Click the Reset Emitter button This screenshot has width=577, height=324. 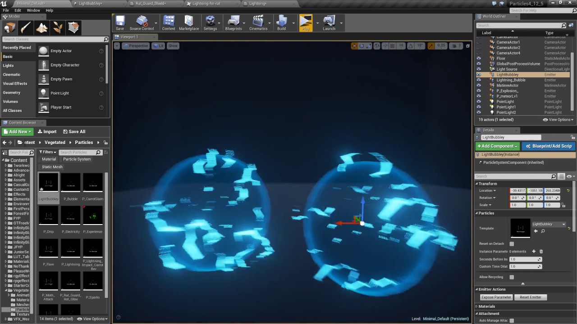pyautogui.click(x=530, y=297)
